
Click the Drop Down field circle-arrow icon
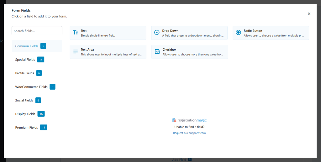coord(157,33)
